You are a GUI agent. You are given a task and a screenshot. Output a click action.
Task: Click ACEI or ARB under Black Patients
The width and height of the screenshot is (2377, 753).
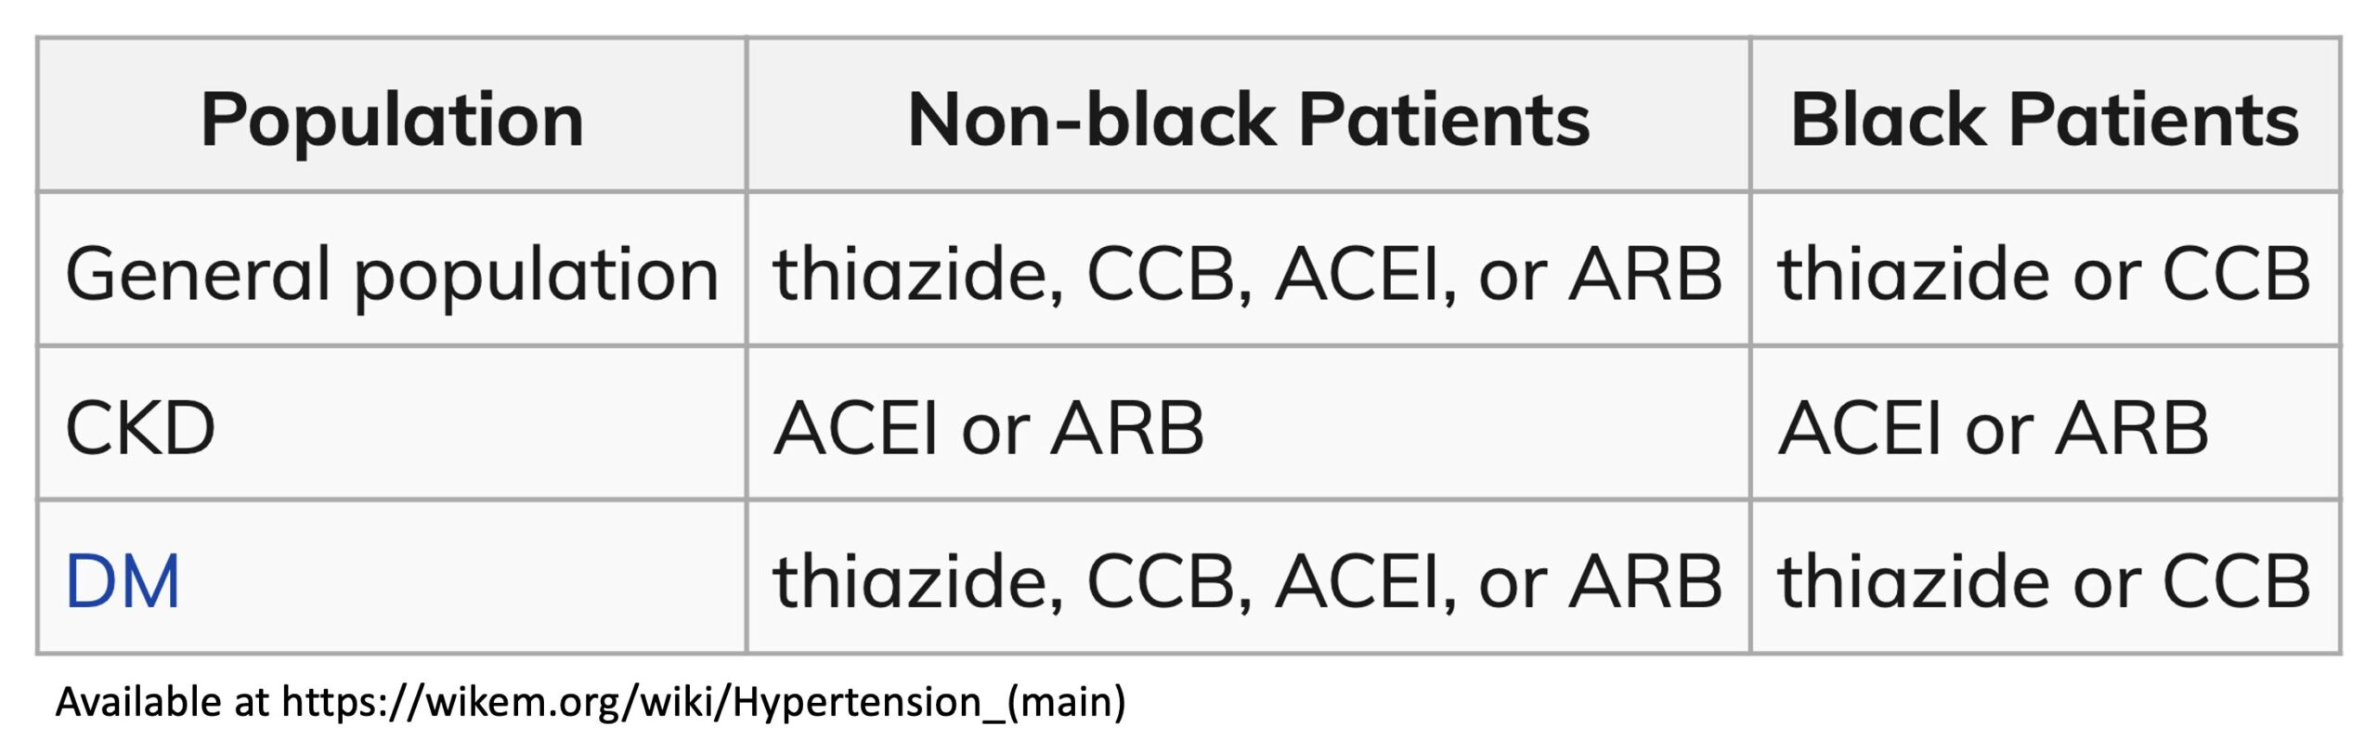tap(1993, 428)
